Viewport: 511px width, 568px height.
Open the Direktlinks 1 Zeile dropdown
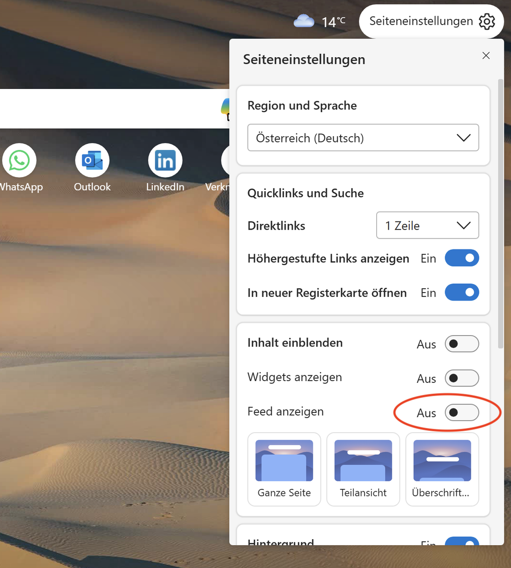point(427,225)
